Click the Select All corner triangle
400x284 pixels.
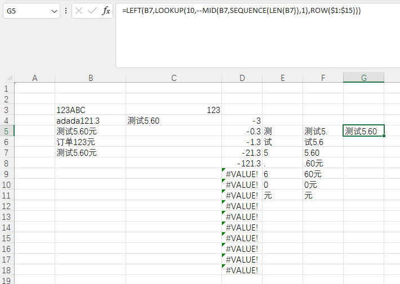coord(9,78)
